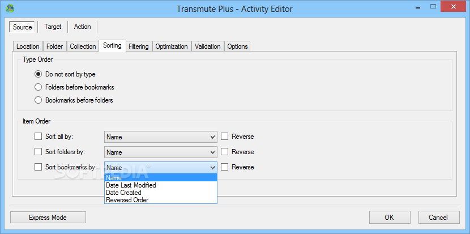
Task: Pick 'Date Created' from dropdown list
Action: (x=161, y=193)
